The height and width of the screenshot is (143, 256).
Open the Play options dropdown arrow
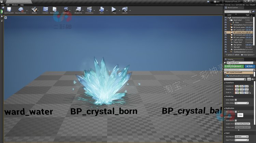pyautogui.click(x=119, y=11)
